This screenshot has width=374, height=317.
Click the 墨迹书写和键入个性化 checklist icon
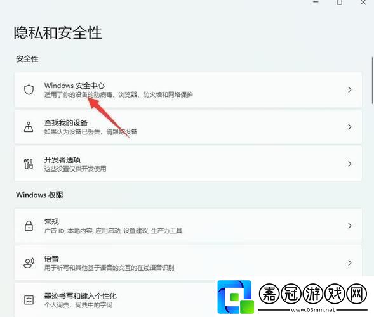(29, 300)
